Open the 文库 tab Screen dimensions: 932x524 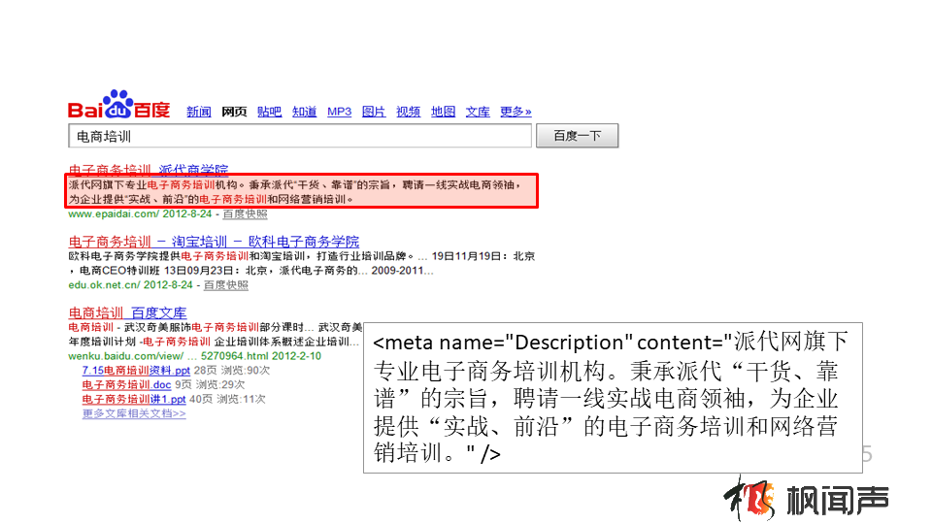(x=478, y=112)
